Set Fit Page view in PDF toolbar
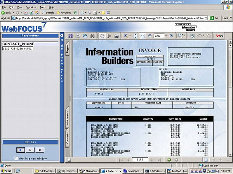The image size is (233, 174). pyautogui.click(x=135, y=36)
